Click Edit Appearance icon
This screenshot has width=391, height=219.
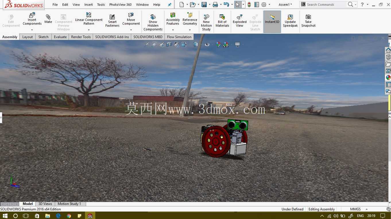click(218, 44)
